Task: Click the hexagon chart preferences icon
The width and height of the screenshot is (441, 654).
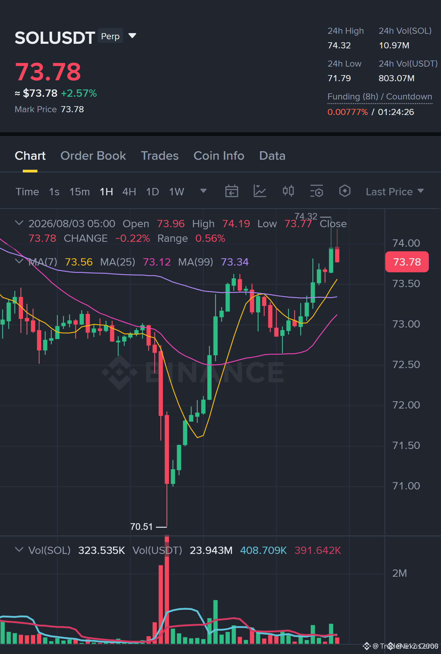Action: point(345,191)
